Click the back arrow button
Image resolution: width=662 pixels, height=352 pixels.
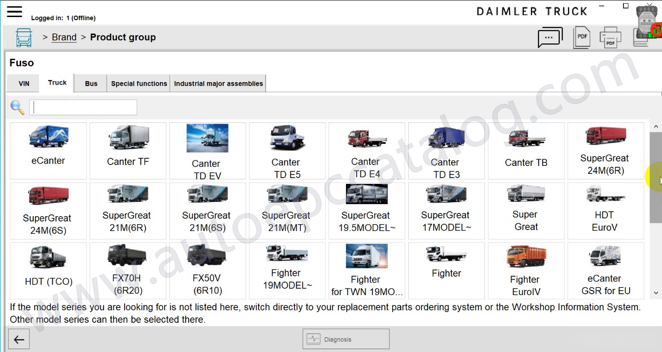19,339
